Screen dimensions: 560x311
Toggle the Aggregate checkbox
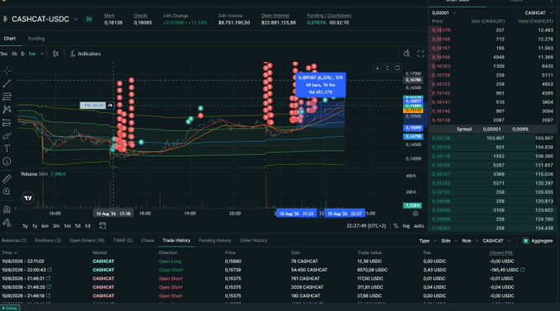[525, 241]
